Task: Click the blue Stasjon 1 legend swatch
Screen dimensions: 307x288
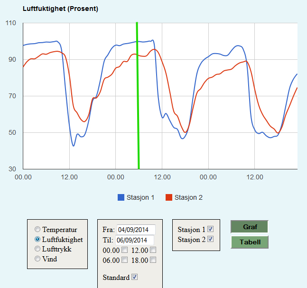Action: coord(121,197)
